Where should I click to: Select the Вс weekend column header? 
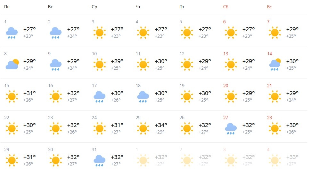pyautogui.click(x=269, y=7)
